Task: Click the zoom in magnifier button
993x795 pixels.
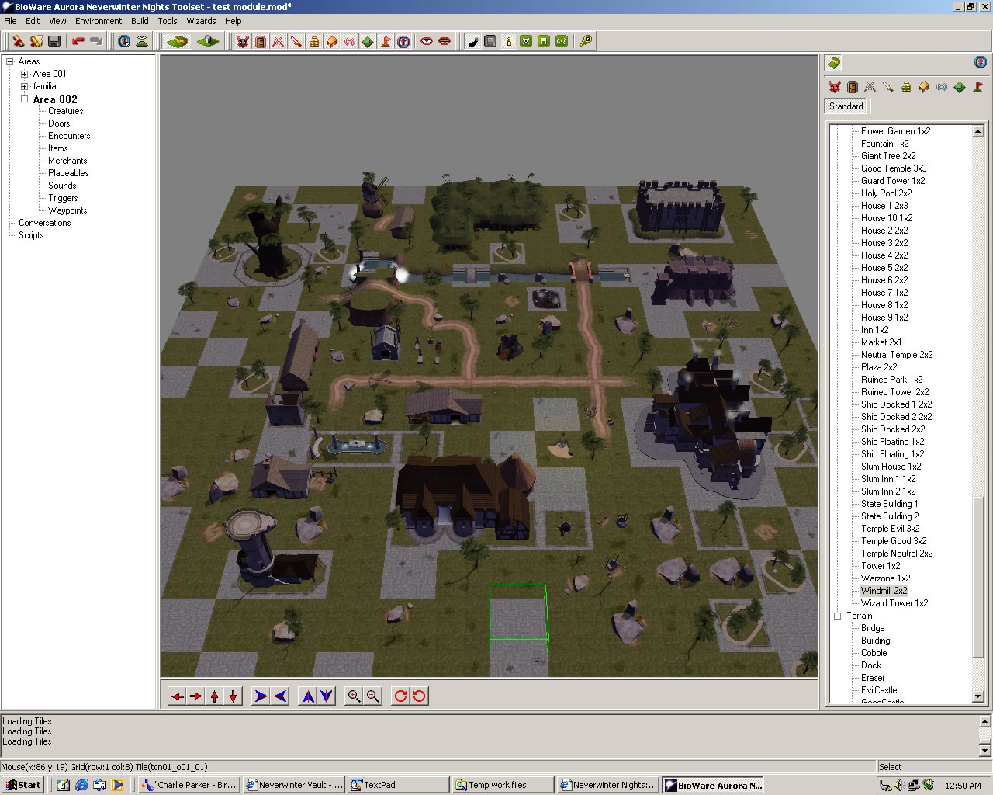Action: (354, 696)
